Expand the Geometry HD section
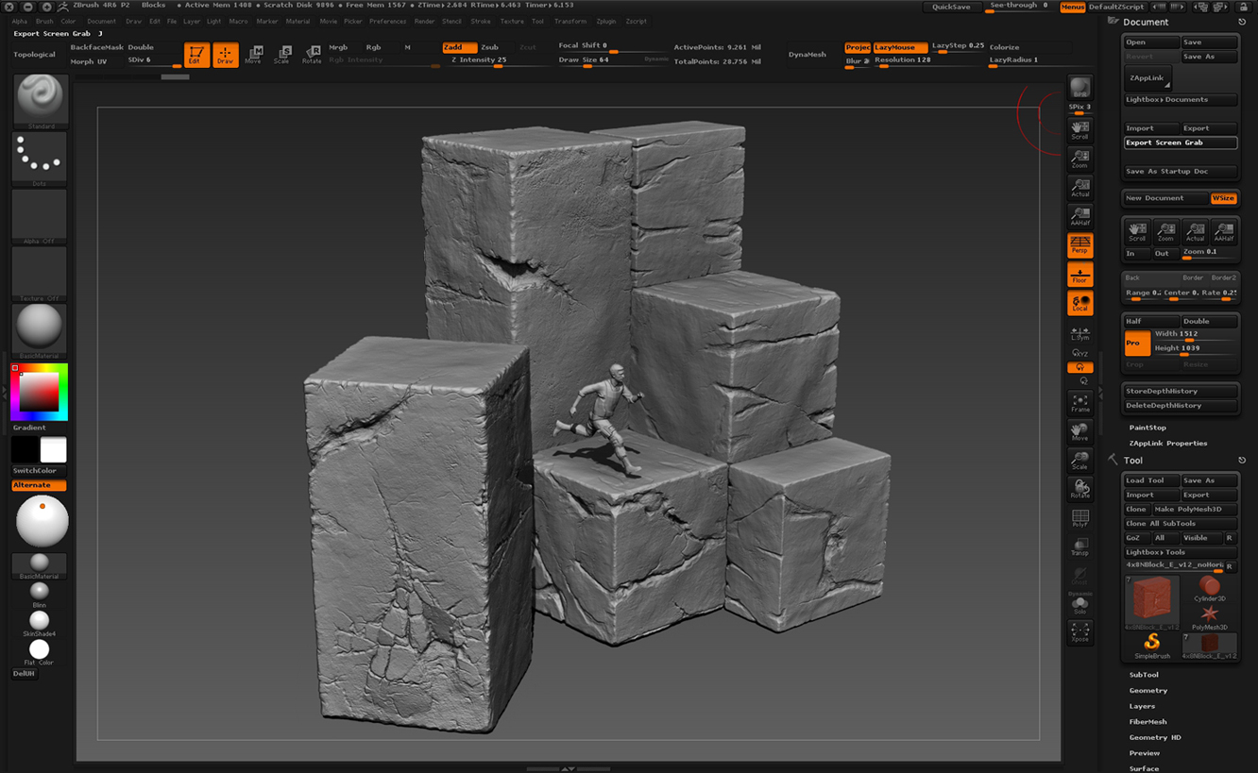Viewport: 1258px width, 773px height. click(x=1155, y=737)
